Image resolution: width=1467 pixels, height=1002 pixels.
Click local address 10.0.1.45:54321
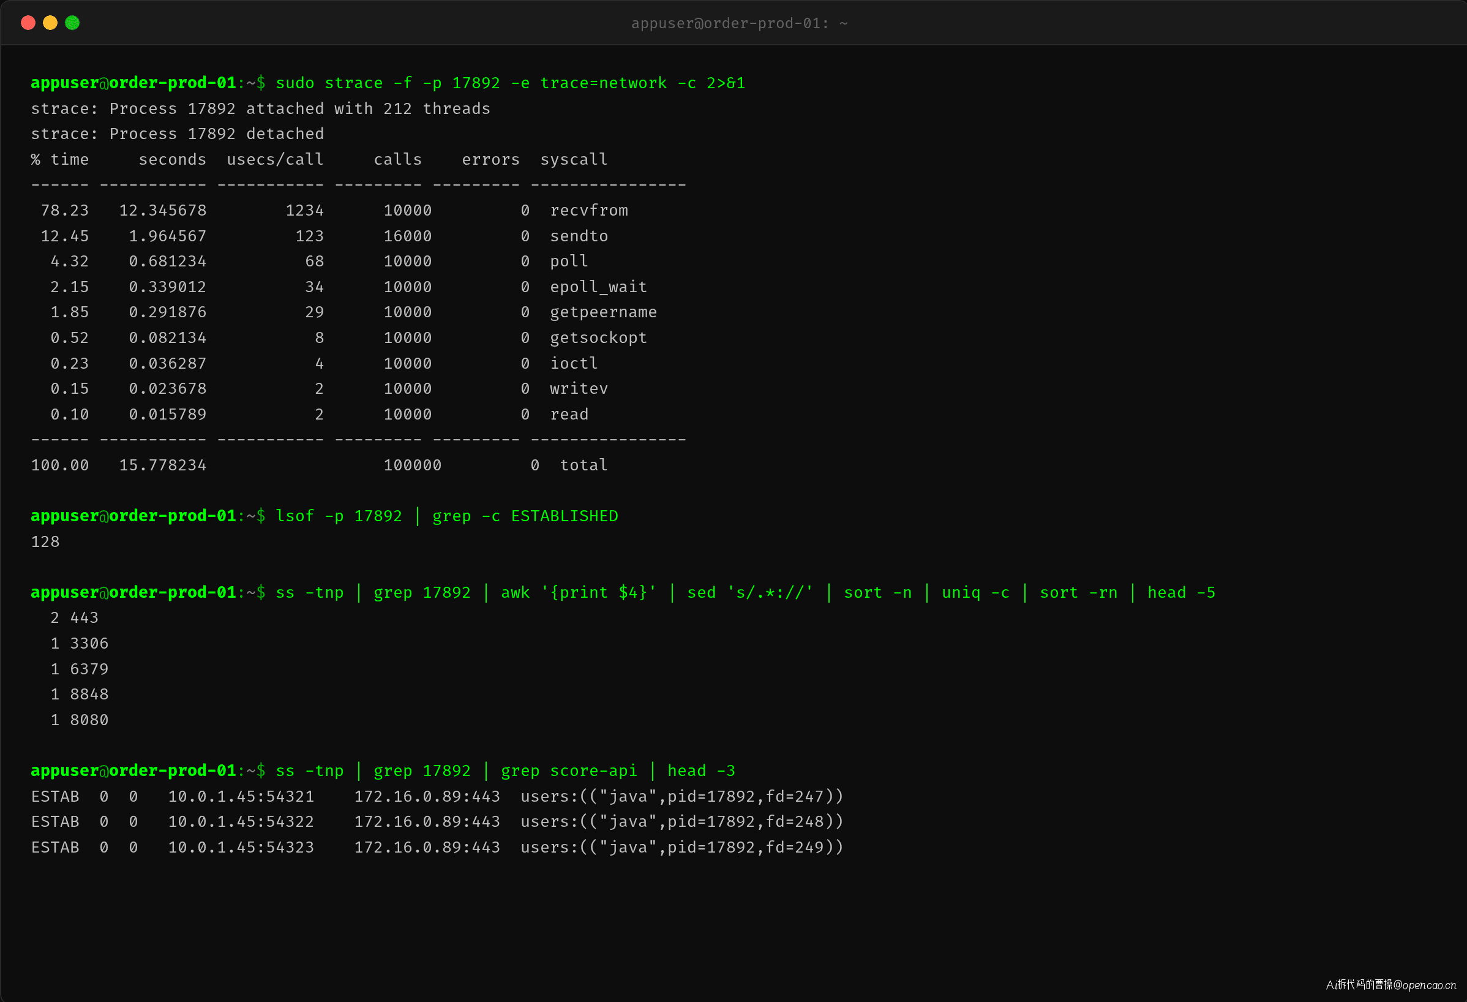click(x=241, y=796)
